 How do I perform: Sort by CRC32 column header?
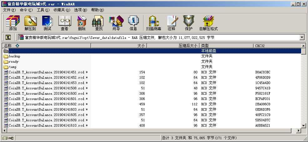[277, 46]
